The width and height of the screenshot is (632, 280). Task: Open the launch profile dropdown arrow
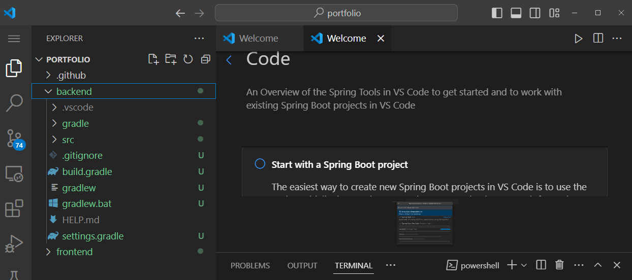click(x=524, y=265)
